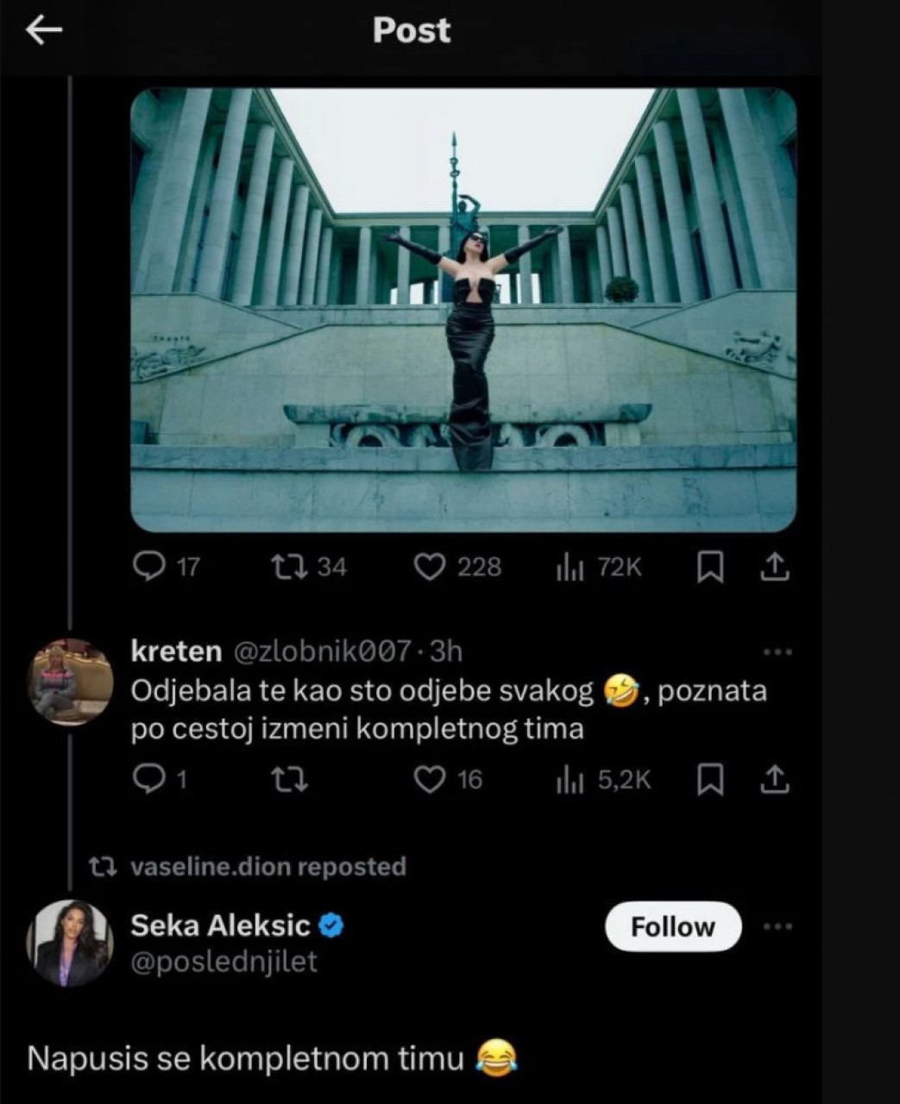The width and height of the screenshot is (900, 1104).
Task: Go back using the arrow icon
Action: click(x=44, y=31)
